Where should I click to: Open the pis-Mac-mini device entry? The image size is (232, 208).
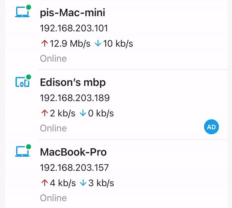[x=116, y=35]
